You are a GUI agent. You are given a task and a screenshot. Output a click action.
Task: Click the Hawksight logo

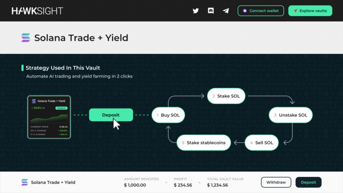coord(37,11)
